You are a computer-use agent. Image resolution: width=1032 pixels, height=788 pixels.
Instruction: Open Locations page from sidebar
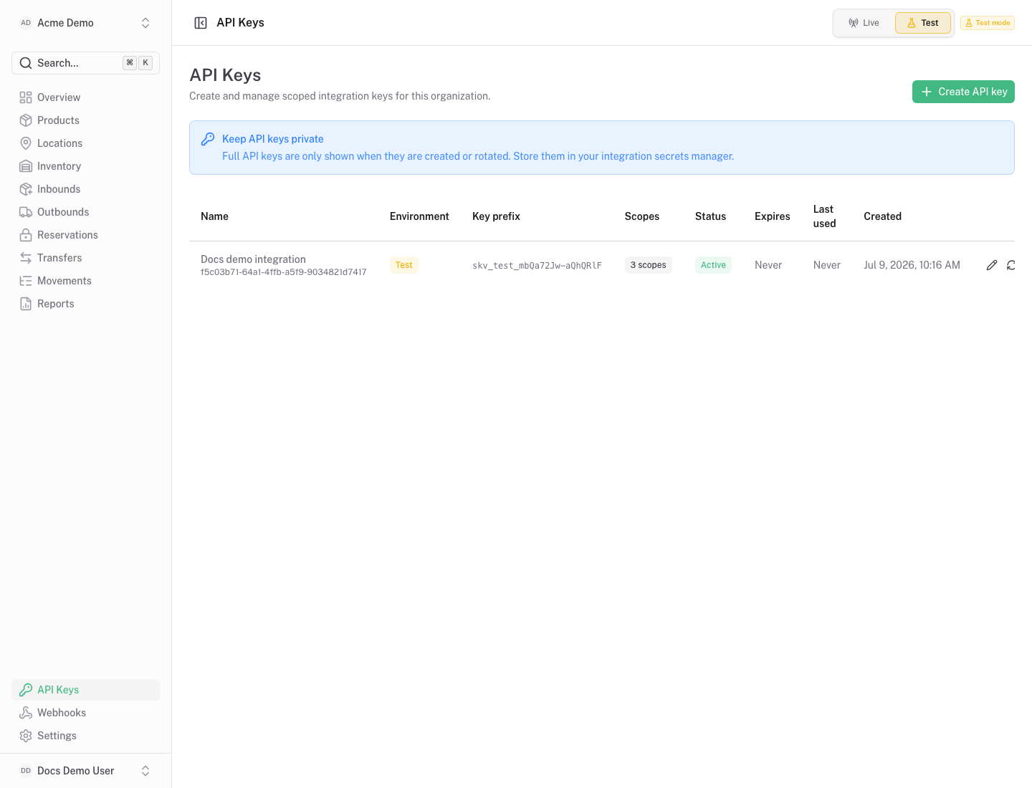point(86,143)
